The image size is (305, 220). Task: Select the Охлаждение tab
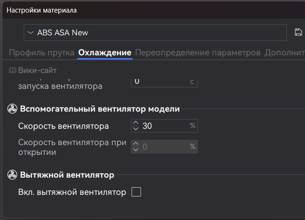click(105, 53)
